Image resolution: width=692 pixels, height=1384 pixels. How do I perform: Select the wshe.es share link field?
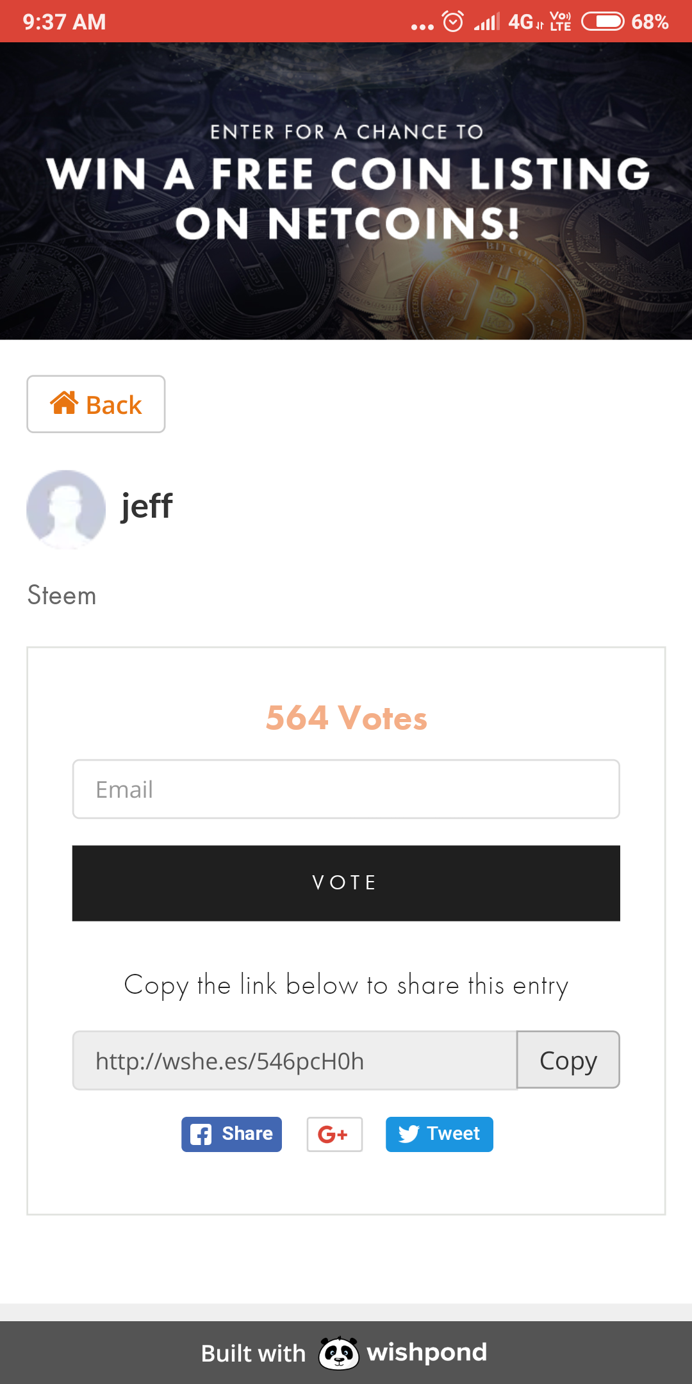[295, 1061]
